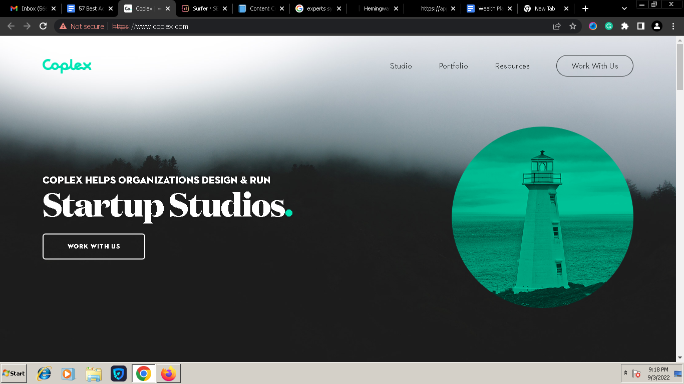Click the Chrome taskbar icon

point(144,373)
